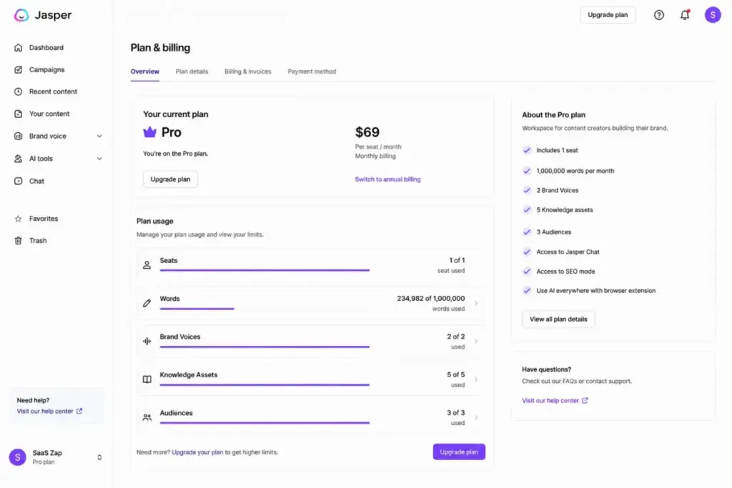Open Favorites from the sidebar
Viewport: 732px width, 488px height.
pyautogui.click(x=44, y=219)
